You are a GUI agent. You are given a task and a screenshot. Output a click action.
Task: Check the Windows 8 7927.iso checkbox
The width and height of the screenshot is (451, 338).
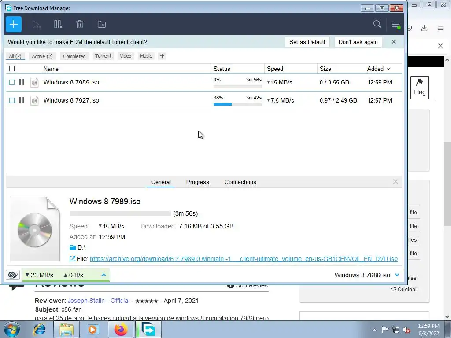[x=12, y=100]
